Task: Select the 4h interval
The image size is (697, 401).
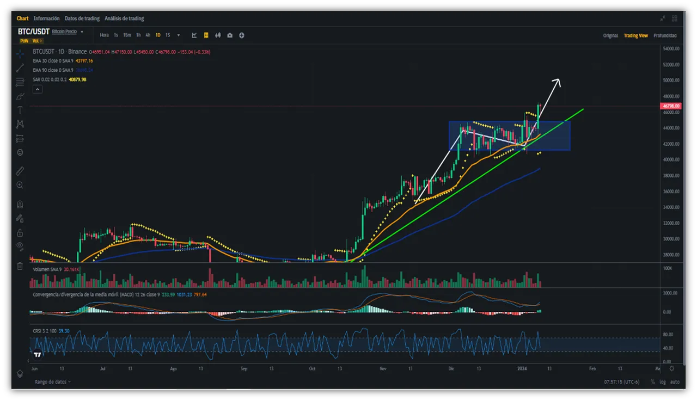Action: point(148,35)
